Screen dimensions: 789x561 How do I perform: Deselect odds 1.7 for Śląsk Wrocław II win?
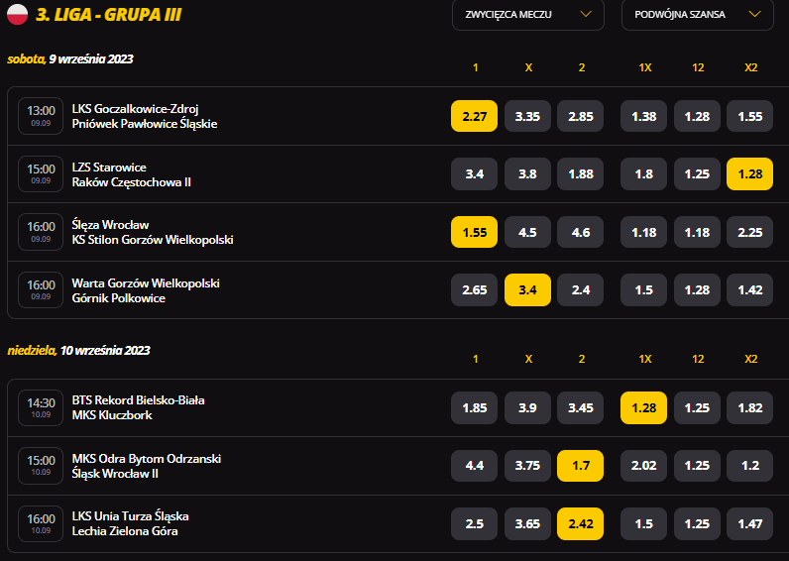coord(580,466)
